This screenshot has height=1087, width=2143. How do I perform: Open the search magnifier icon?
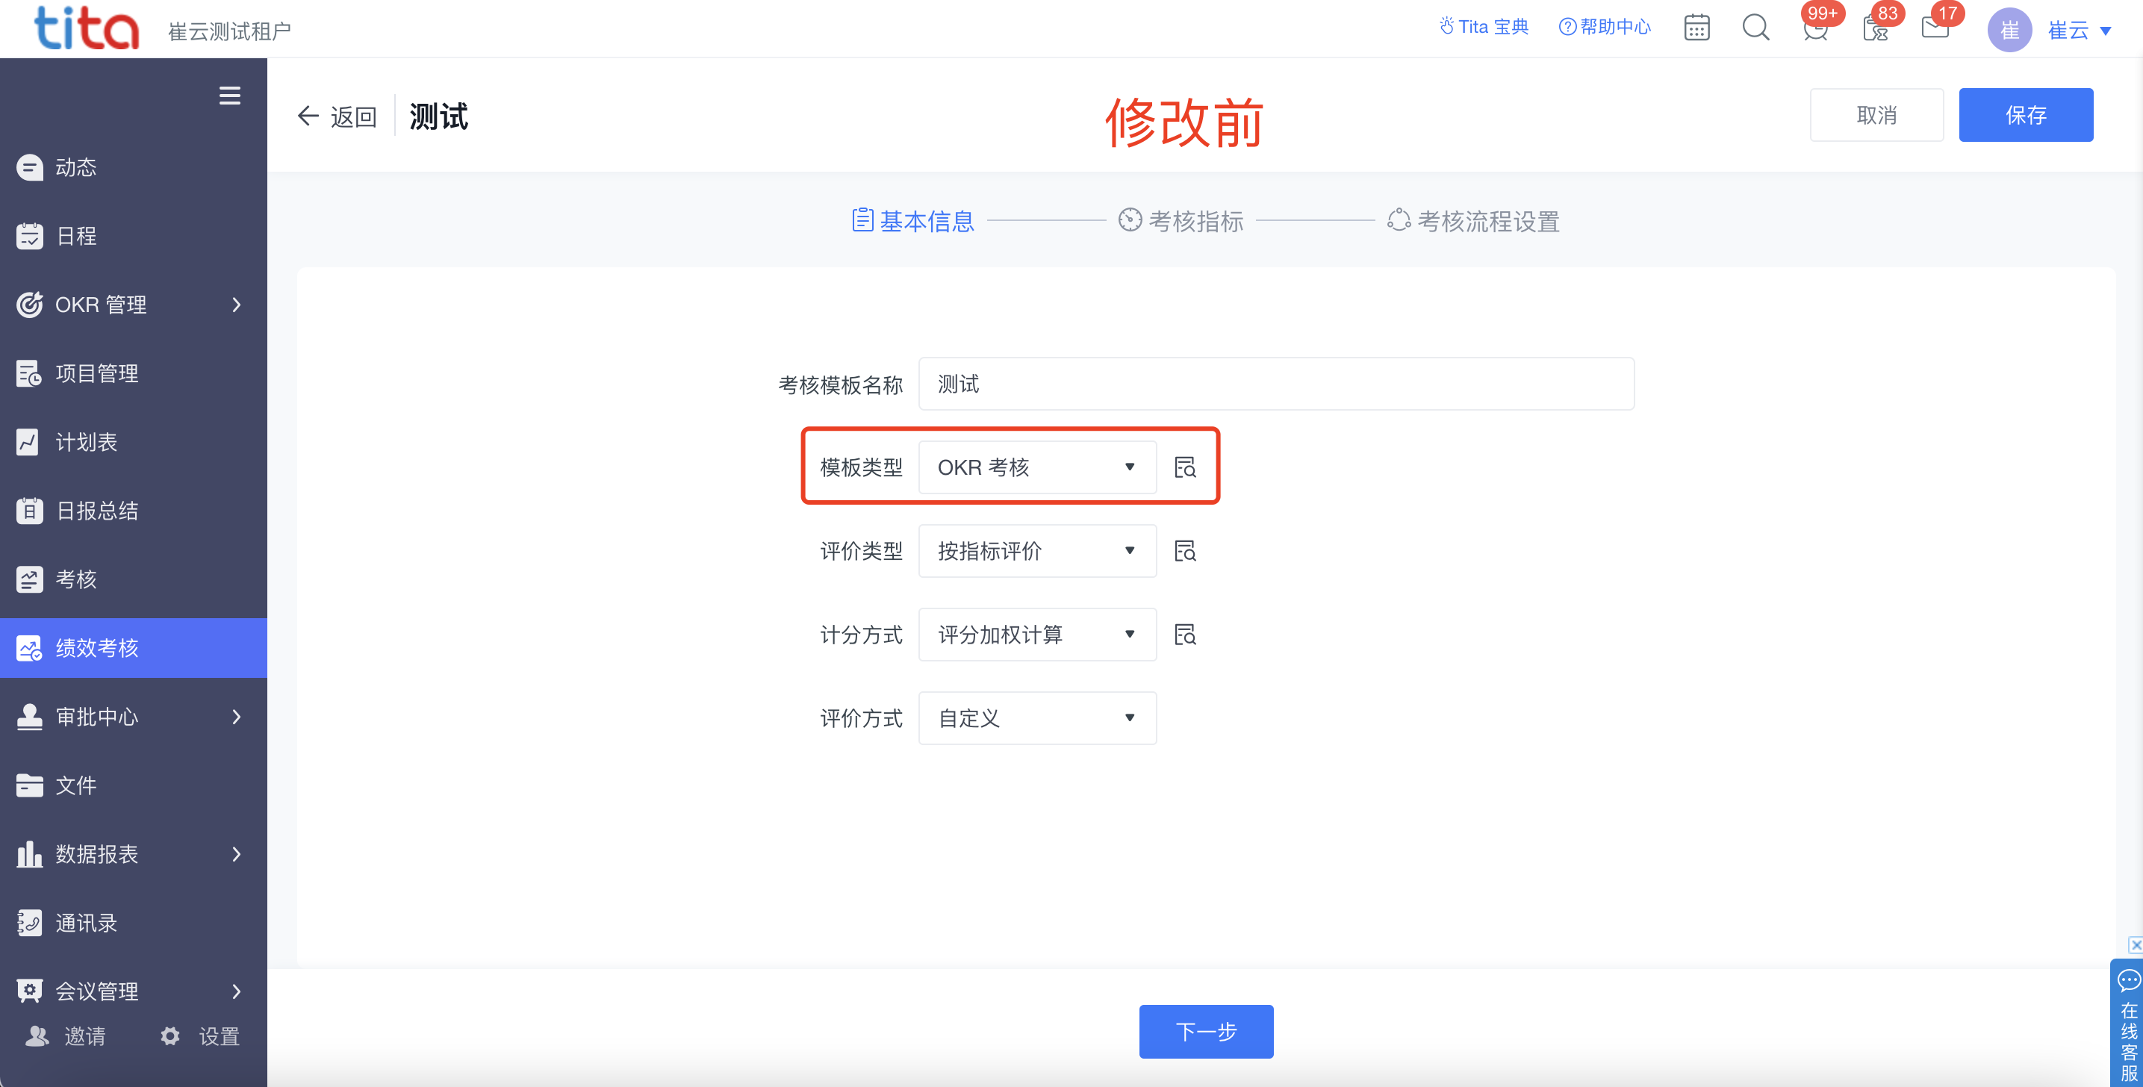pyautogui.click(x=1755, y=28)
